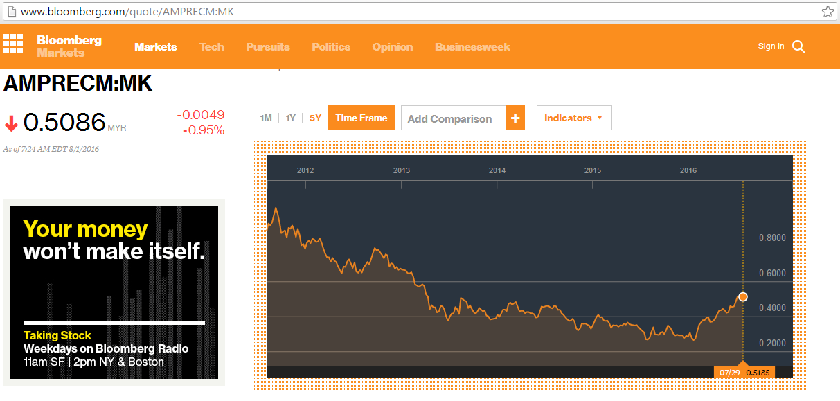Open the Tech navigation item
Screen dimensions: 840x401
tap(212, 47)
